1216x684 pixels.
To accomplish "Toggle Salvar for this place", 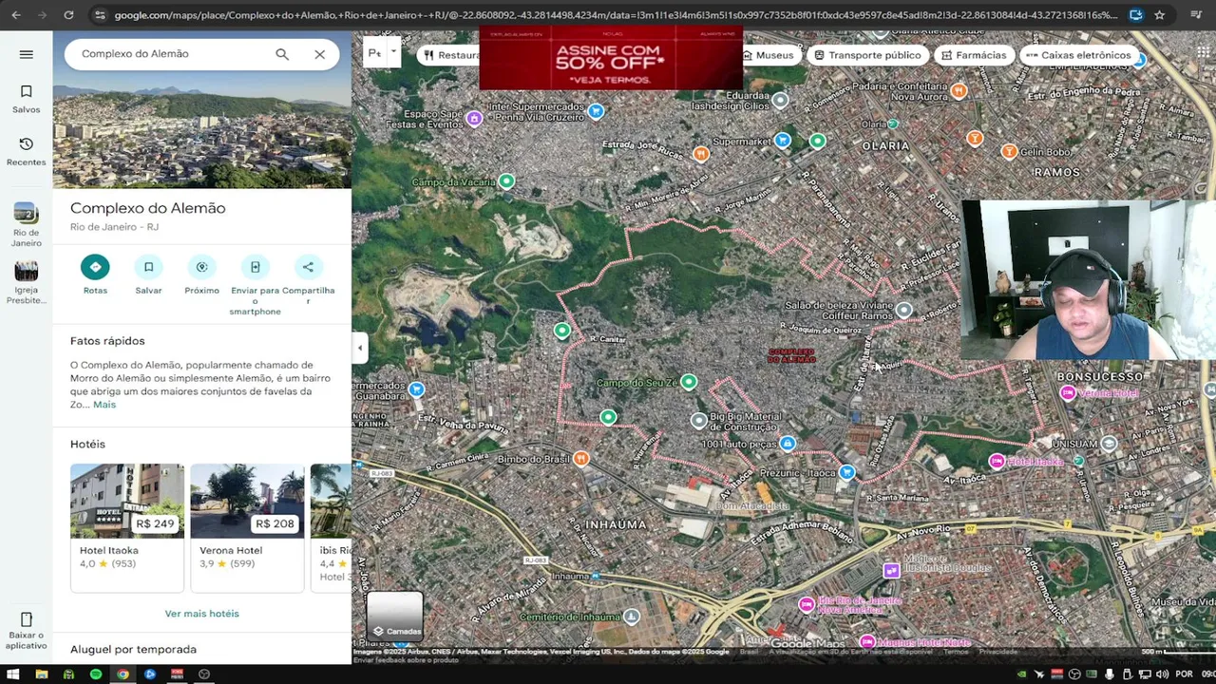I will [148, 267].
